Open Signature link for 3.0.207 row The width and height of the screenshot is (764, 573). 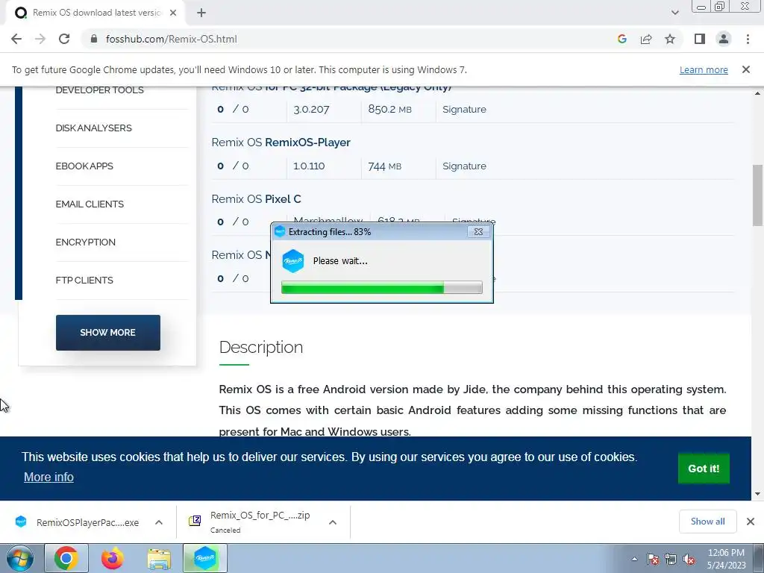464,110
